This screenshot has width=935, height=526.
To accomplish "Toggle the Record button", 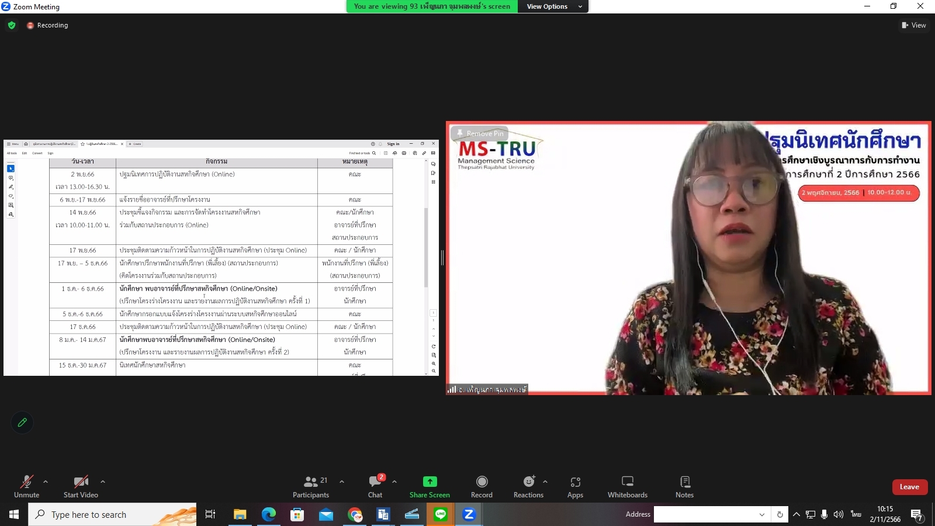I will coord(482,486).
